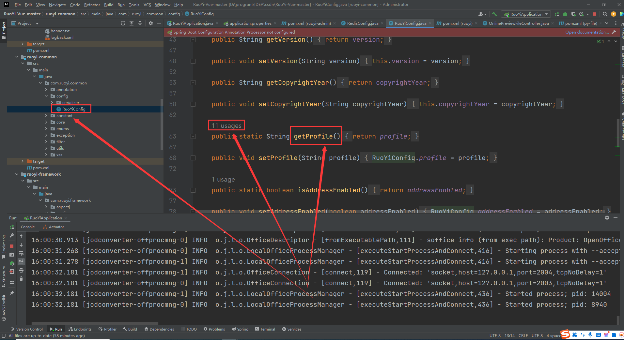Stop the process with Run panel red square
Image resolution: width=624 pixels, height=340 pixels.
[x=12, y=246]
